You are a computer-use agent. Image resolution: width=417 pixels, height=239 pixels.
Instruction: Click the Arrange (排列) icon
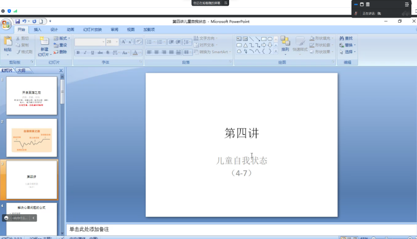click(285, 41)
